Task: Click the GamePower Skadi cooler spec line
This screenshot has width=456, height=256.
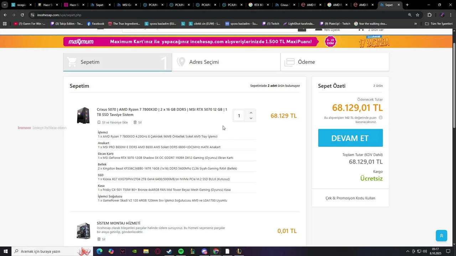Action: pos(162,201)
